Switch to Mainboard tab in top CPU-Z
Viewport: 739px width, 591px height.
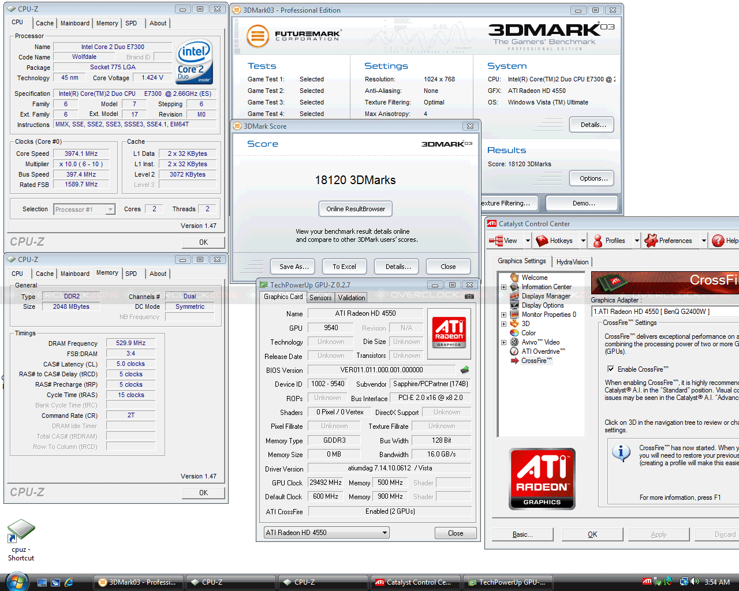pyautogui.click(x=75, y=23)
